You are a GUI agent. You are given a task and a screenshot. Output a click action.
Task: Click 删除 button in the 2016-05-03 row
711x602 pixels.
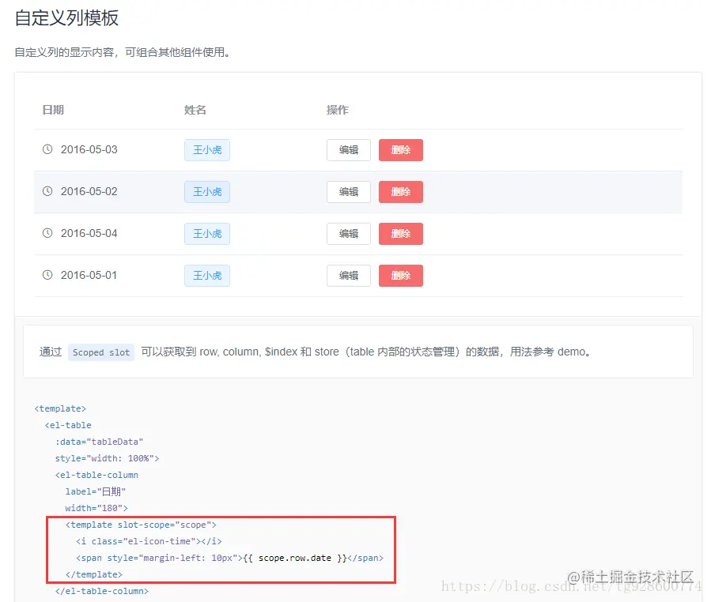pyautogui.click(x=401, y=150)
